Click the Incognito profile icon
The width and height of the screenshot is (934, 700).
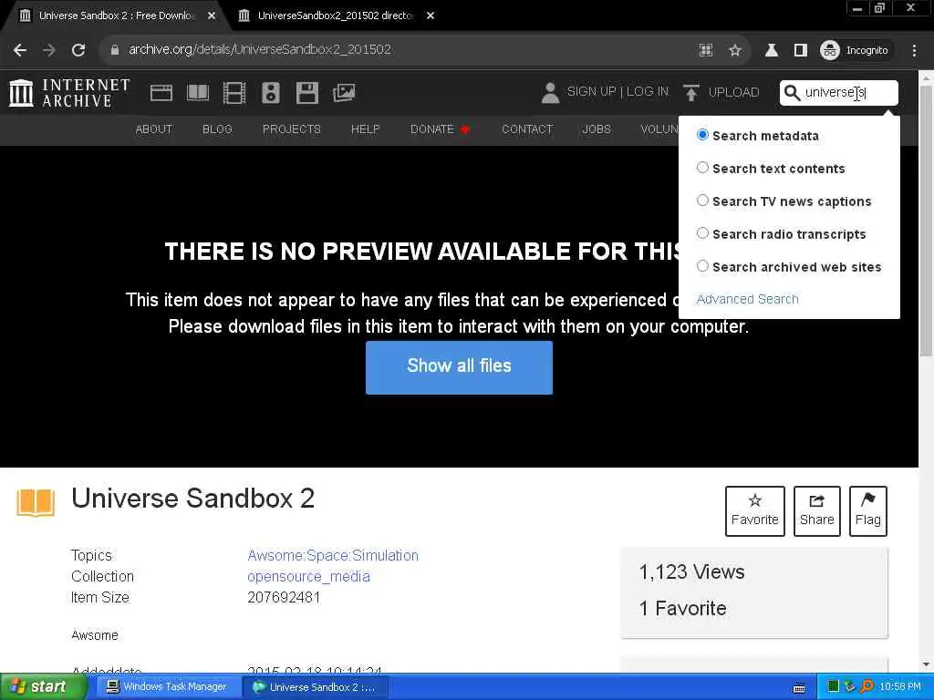click(830, 50)
